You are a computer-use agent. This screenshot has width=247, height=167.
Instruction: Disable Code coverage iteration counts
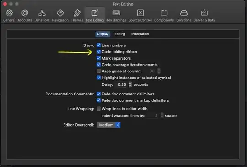[98, 65]
